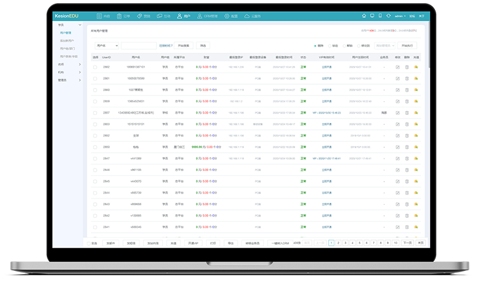Click the 开始执行 execute button
The height and width of the screenshot is (284, 483).
407,46
